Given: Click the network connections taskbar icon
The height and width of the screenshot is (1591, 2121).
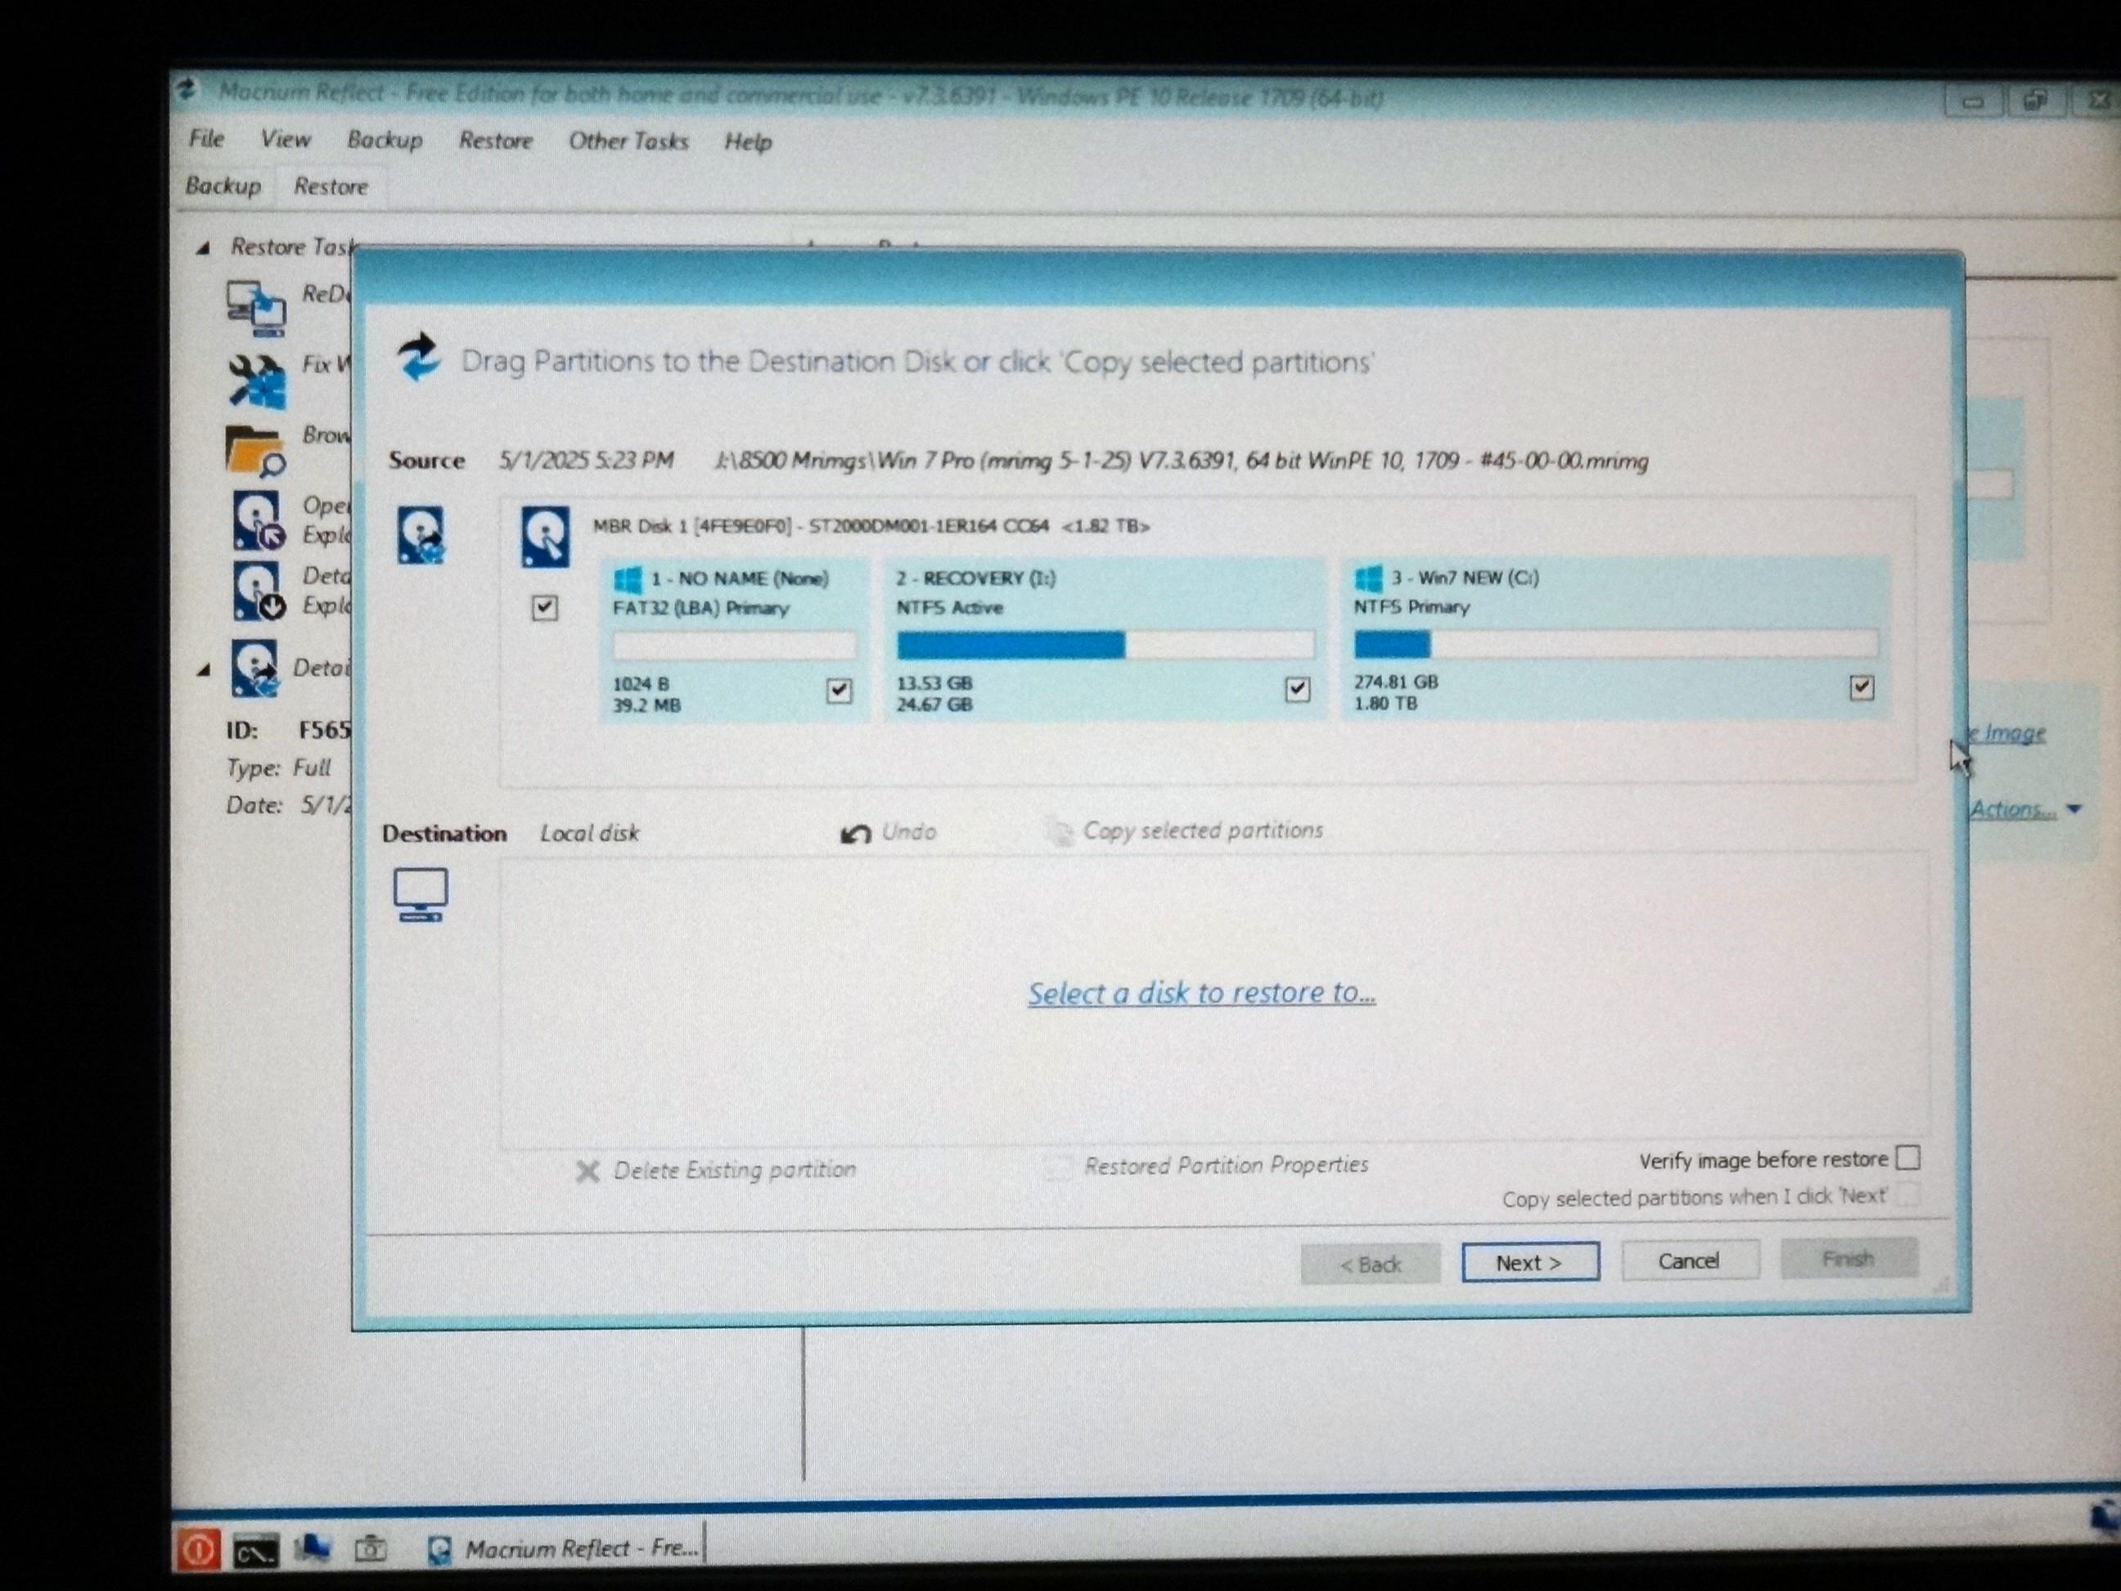Looking at the screenshot, I should point(313,1548).
